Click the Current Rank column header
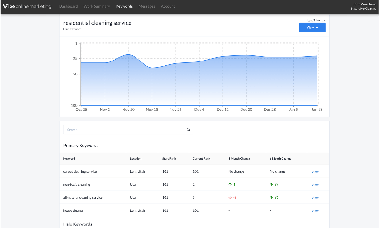Image resolution: width=379 pixels, height=228 pixels. [201, 159]
